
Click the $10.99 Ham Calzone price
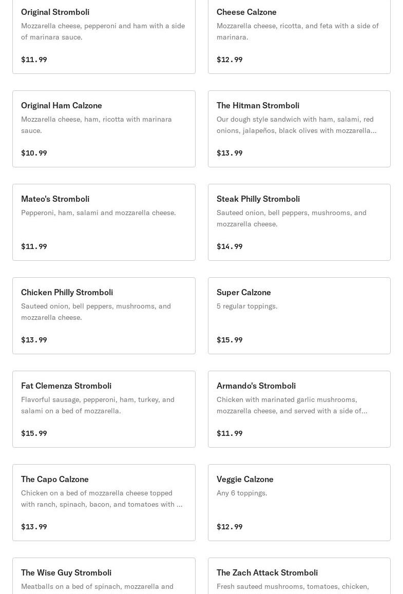click(34, 153)
